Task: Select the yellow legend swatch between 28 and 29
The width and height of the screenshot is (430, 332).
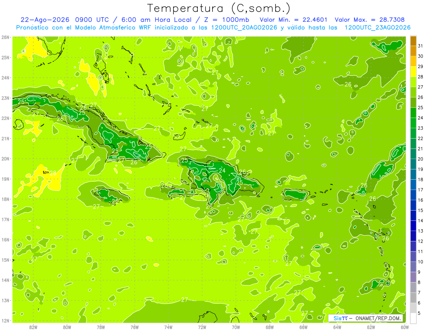Action: point(413,72)
